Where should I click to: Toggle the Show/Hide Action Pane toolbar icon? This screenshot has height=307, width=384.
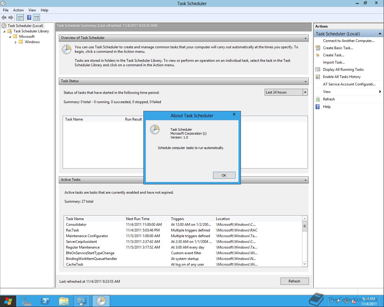[x=37, y=18]
